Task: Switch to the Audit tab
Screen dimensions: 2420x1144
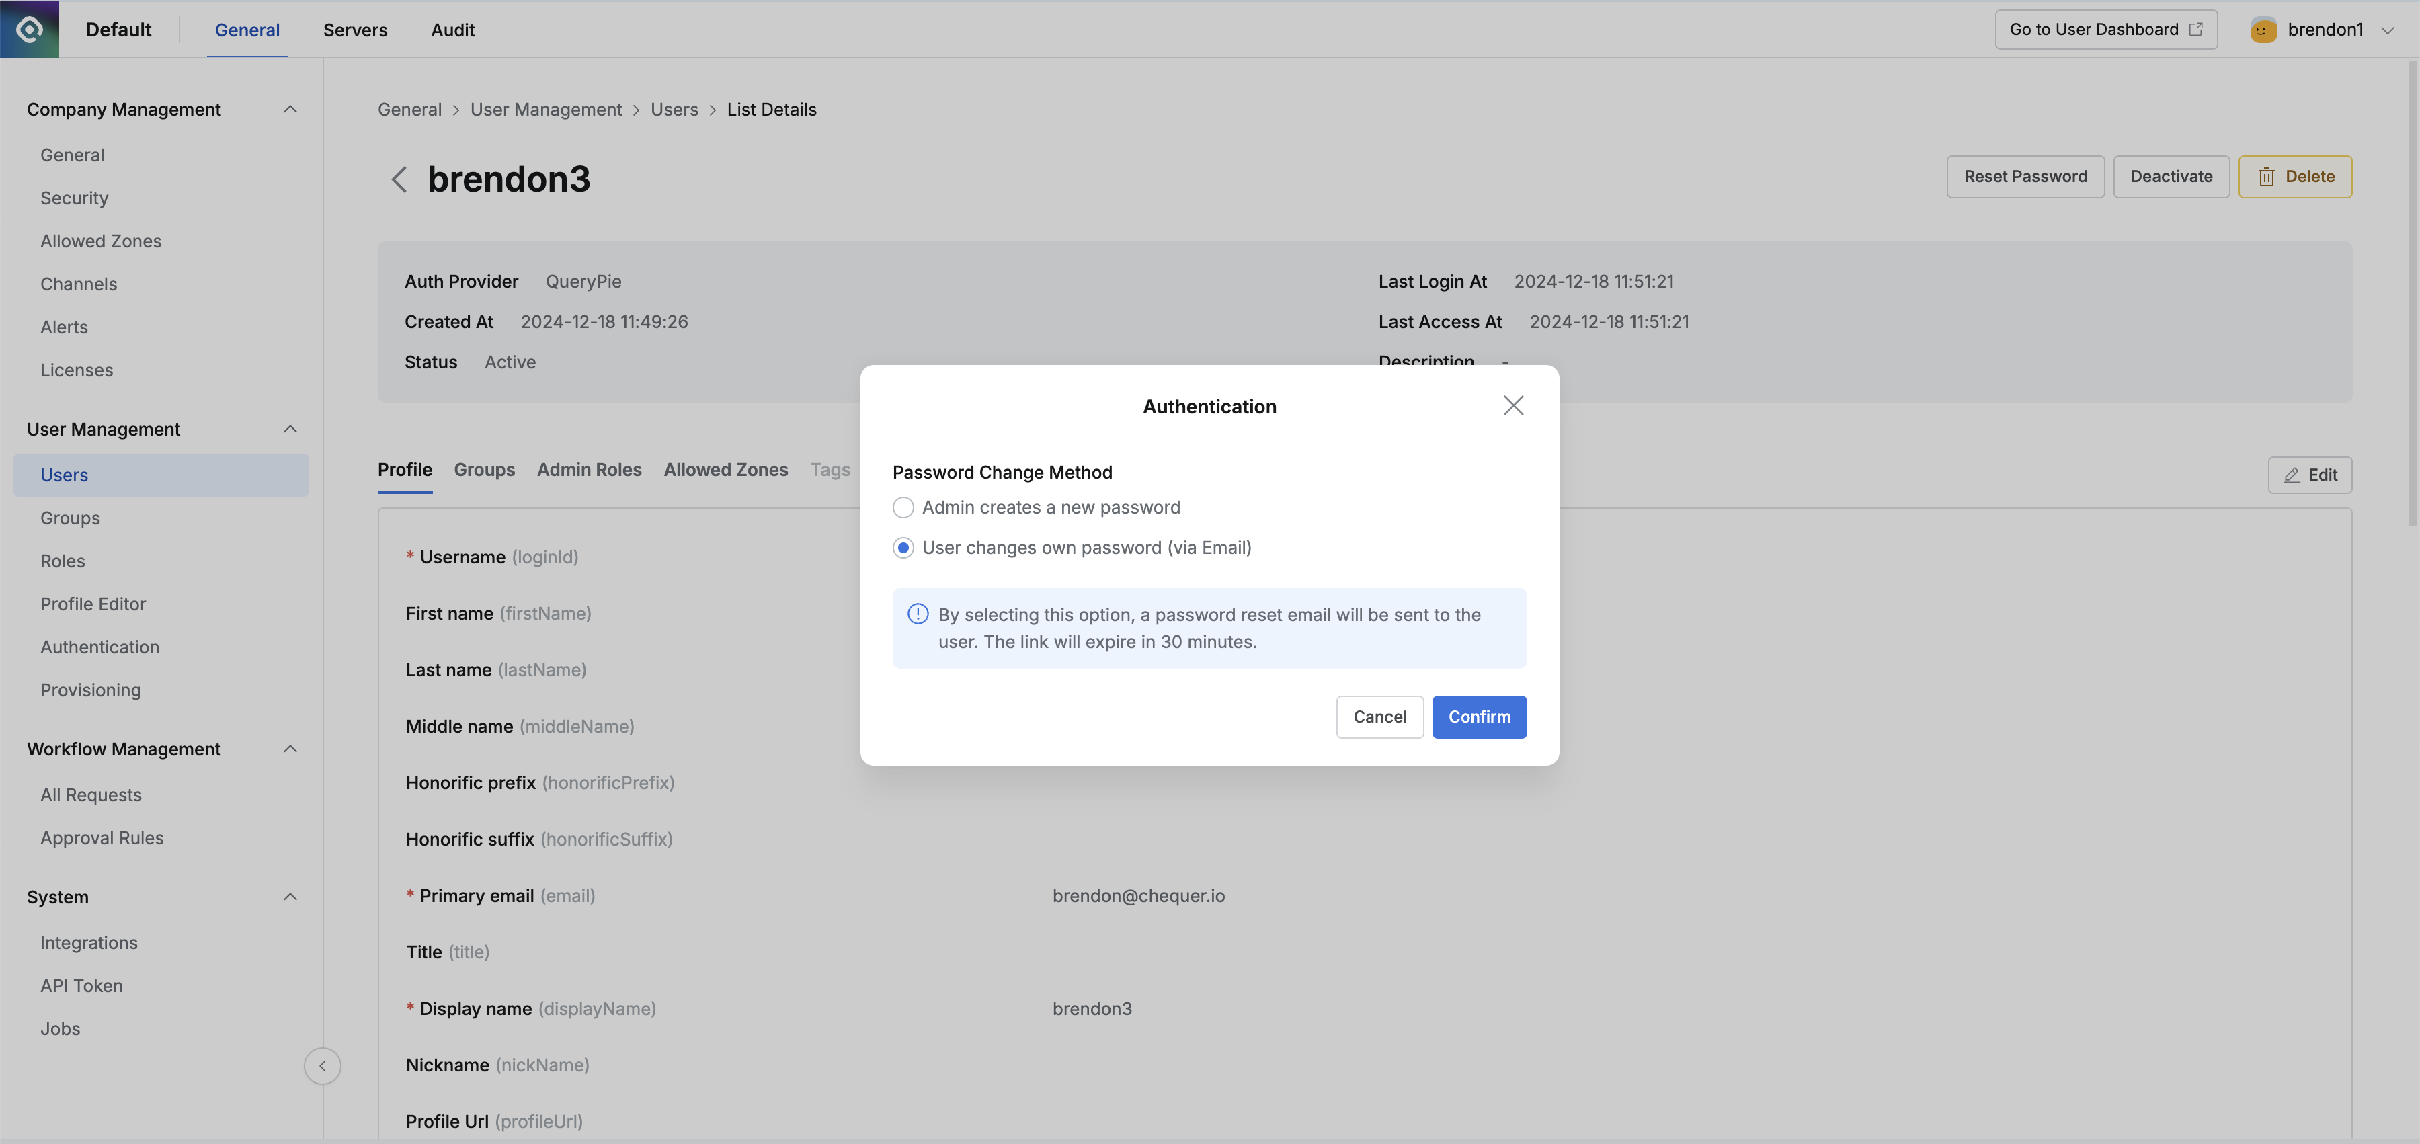Action: pyautogui.click(x=452, y=29)
